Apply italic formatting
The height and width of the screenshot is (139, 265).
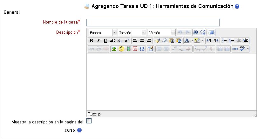click(x=98, y=41)
